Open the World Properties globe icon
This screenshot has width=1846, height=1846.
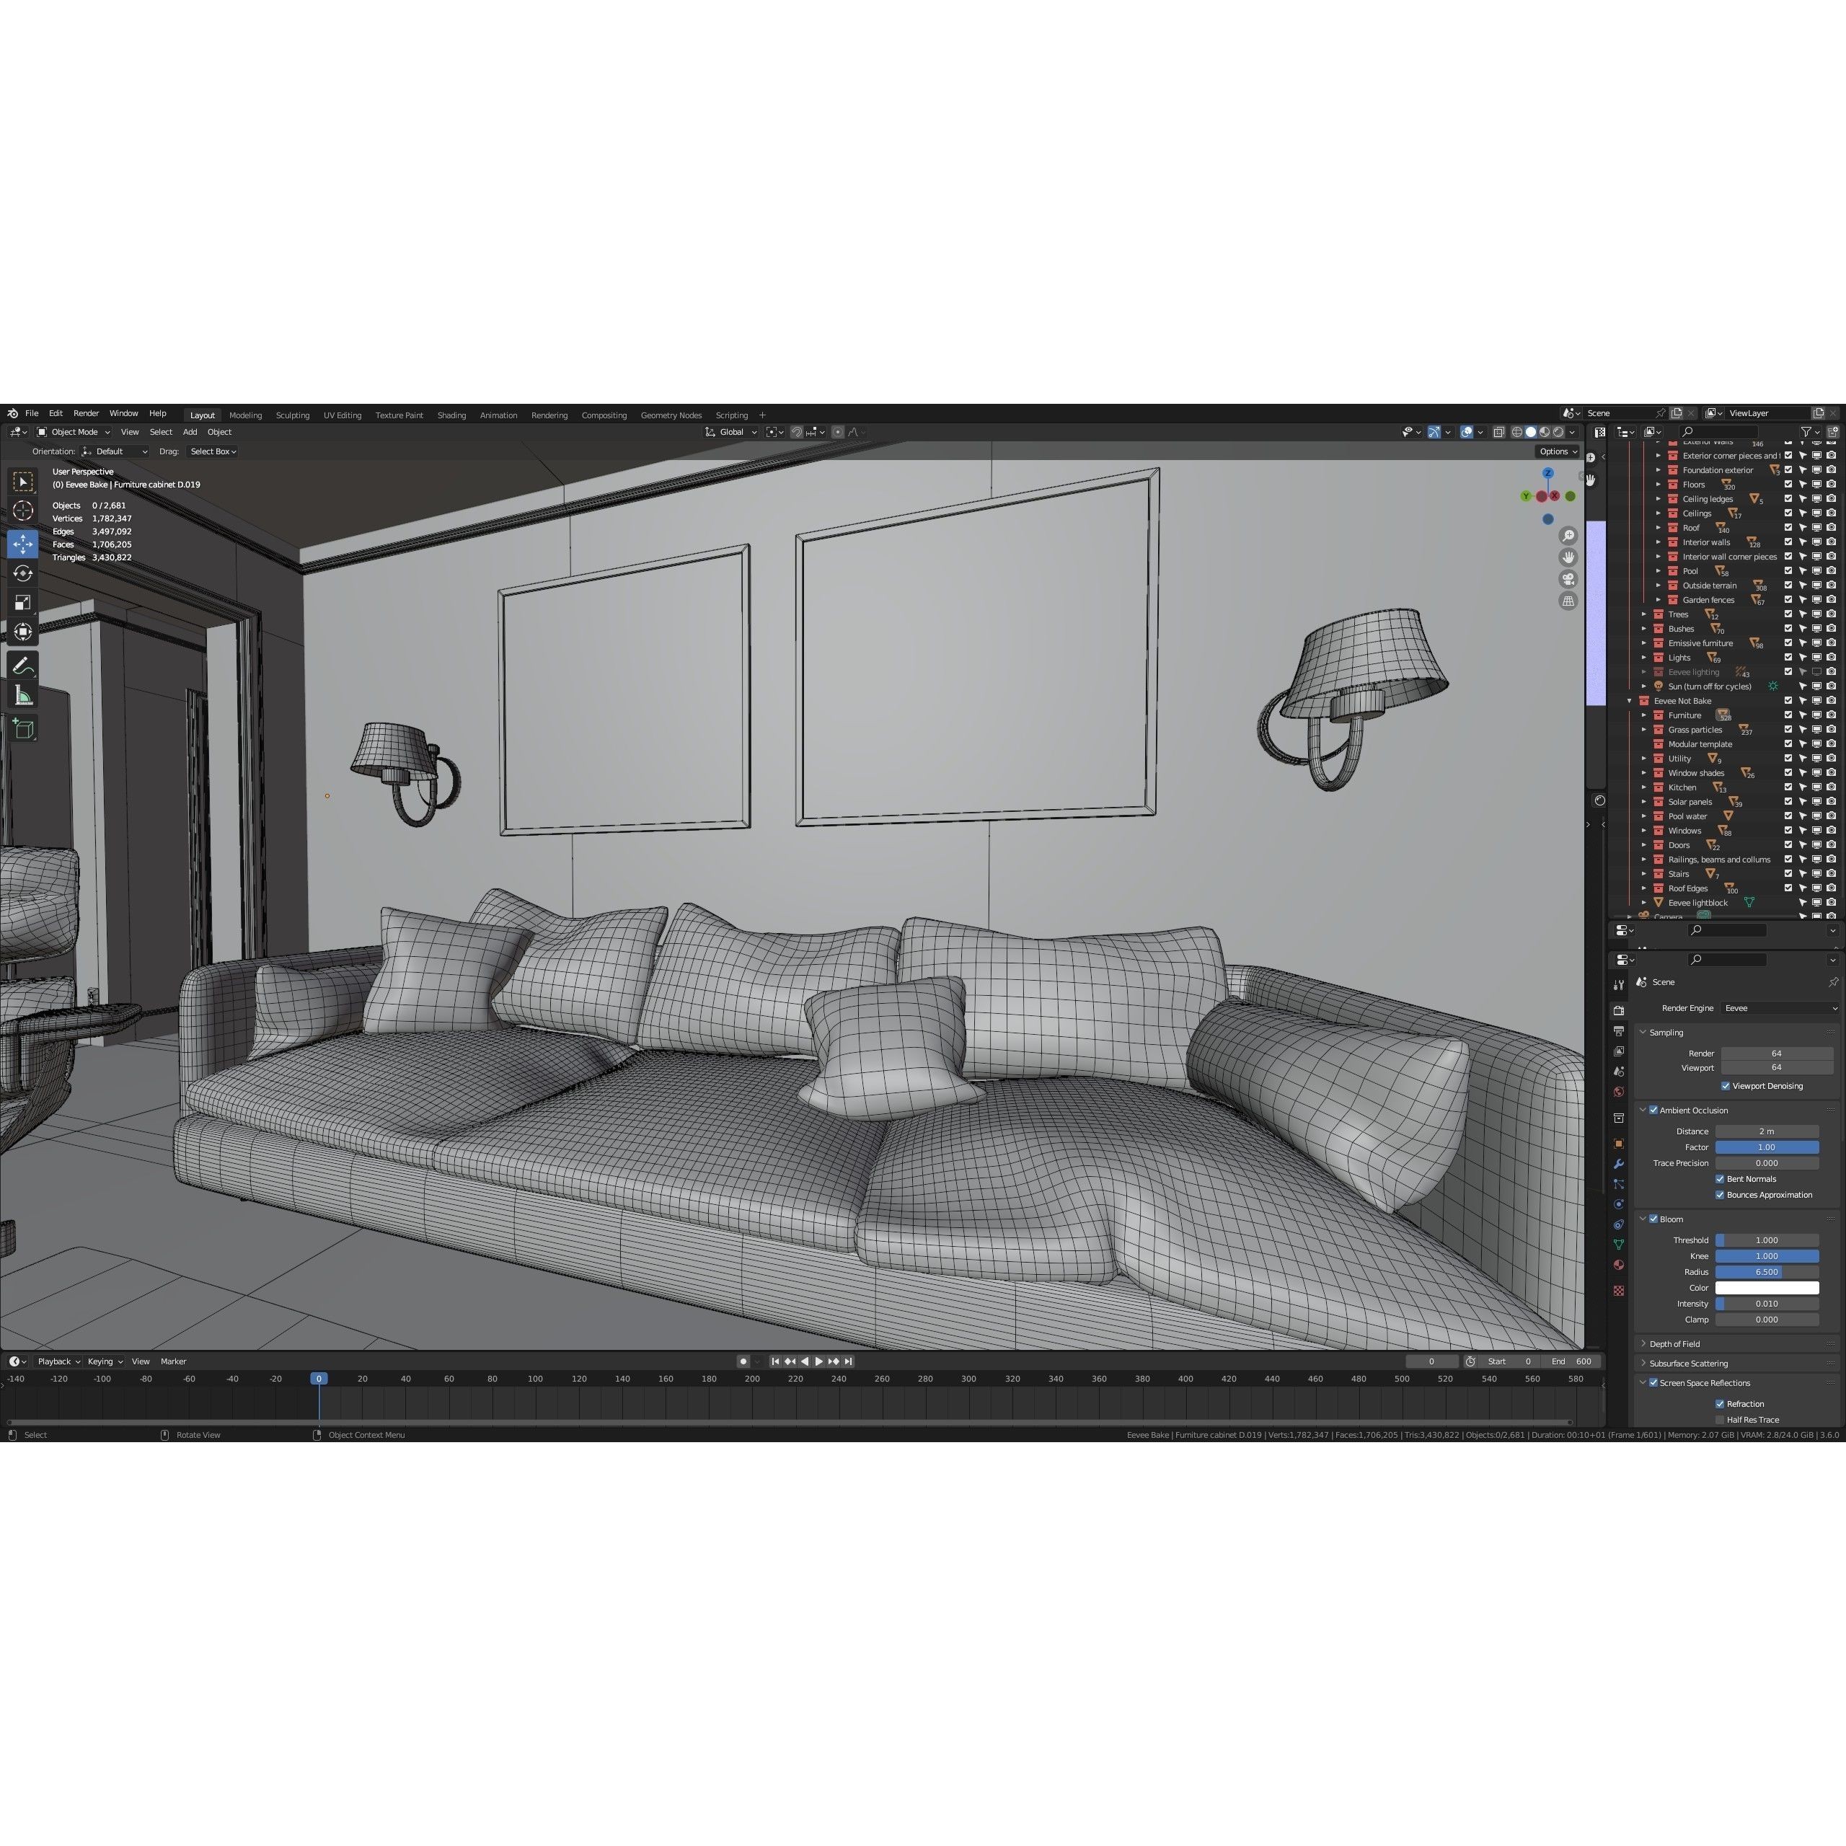point(1619,1090)
